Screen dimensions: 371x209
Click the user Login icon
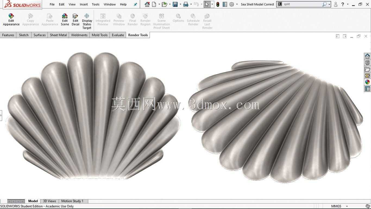[336, 4]
